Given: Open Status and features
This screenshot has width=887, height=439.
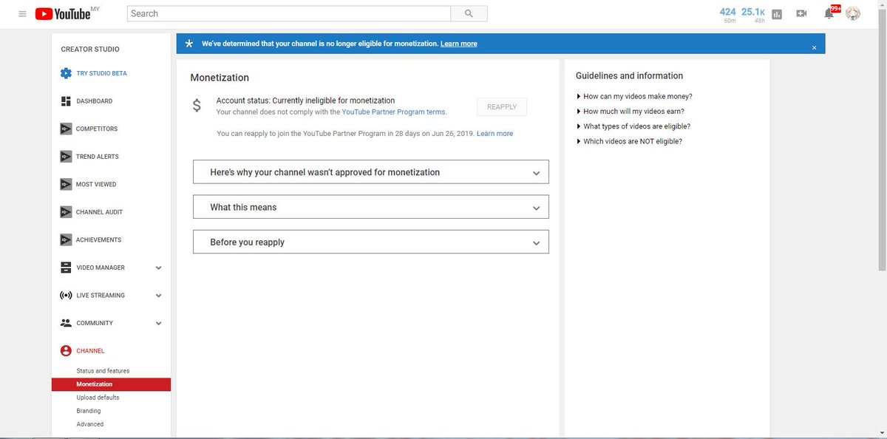Looking at the screenshot, I should click(103, 371).
